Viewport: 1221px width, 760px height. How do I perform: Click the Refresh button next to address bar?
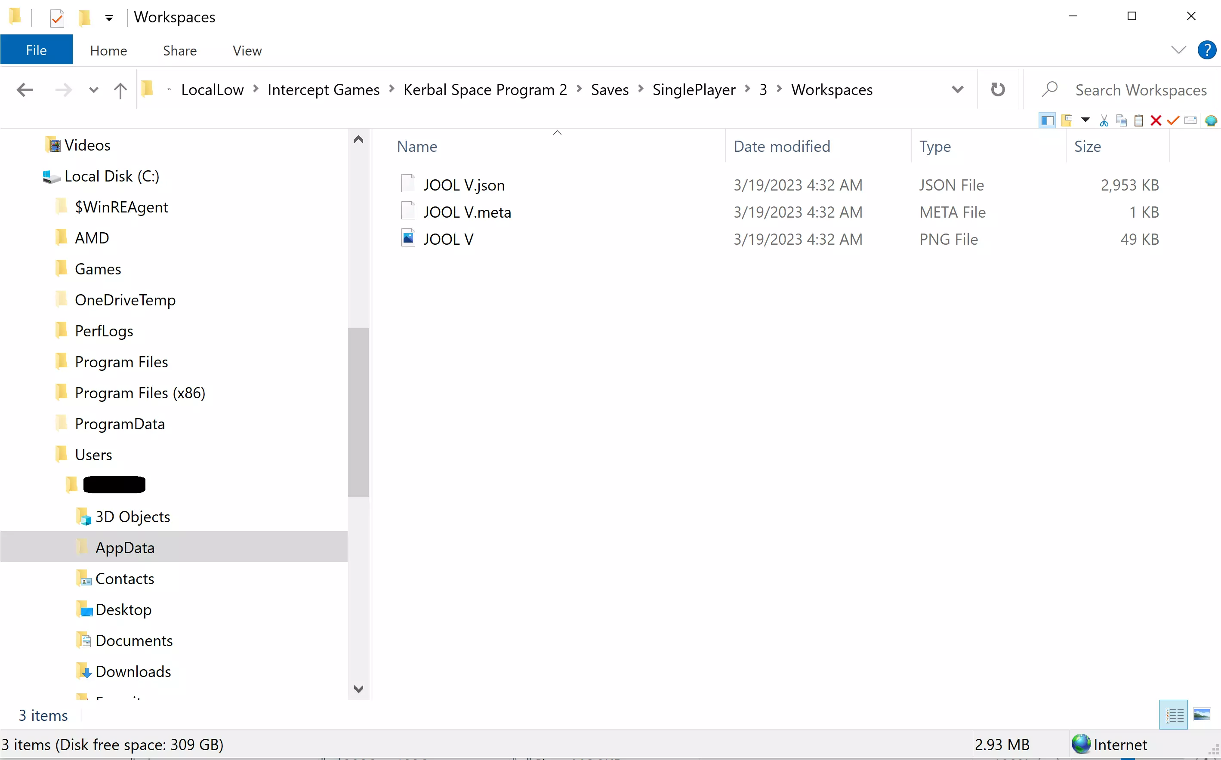click(997, 89)
